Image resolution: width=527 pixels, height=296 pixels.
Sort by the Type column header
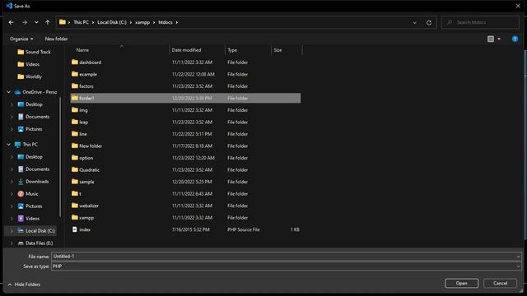point(232,50)
